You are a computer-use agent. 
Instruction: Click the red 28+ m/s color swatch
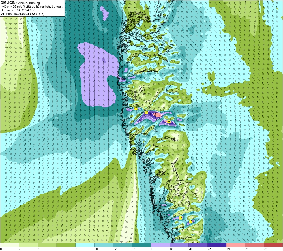pyautogui.click(x=273, y=245)
